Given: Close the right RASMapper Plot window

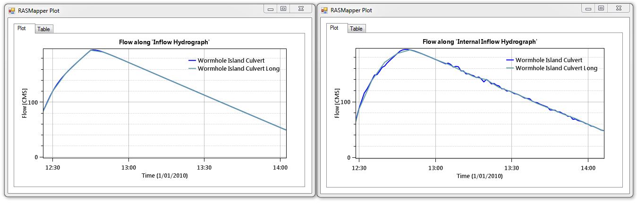Looking at the screenshot, I should [618, 8].
